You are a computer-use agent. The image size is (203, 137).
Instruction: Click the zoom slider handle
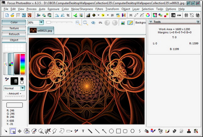tap(49, 22)
